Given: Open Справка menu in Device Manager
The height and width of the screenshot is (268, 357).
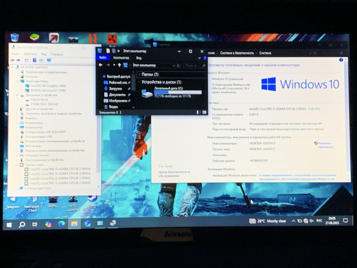Looking at the screenshot, I should point(57,54).
